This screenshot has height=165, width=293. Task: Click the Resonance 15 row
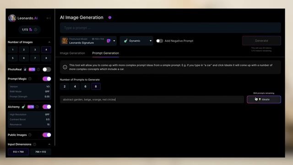29,124
